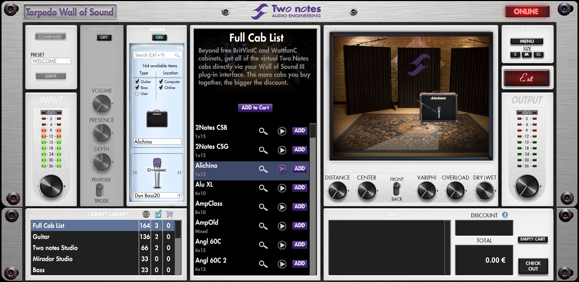Select previous microphone with left arrow
The width and height of the screenshot is (579, 282).
pyautogui.click(x=135, y=172)
